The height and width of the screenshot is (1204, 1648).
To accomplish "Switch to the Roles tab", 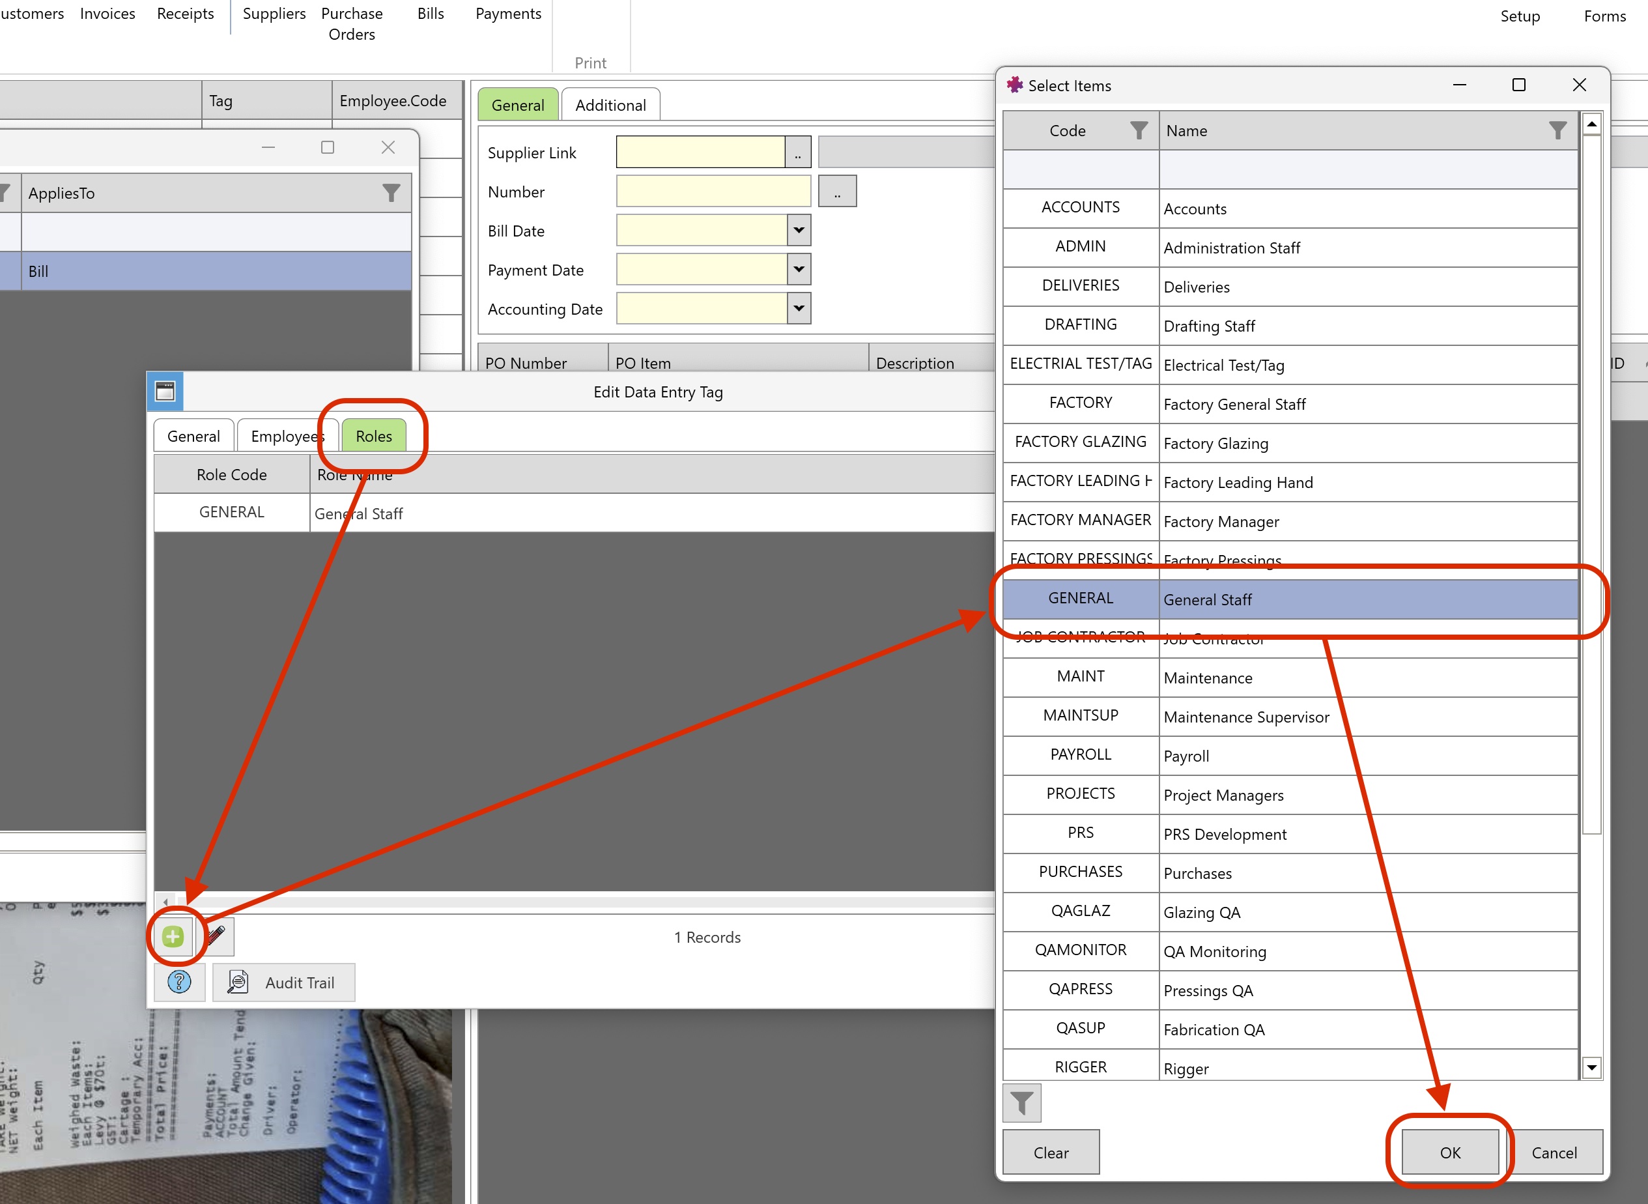I will pyautogui.click(x=374, y=436).
